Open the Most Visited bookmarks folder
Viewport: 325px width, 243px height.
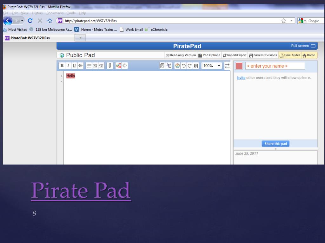click(x=15, y=29)
